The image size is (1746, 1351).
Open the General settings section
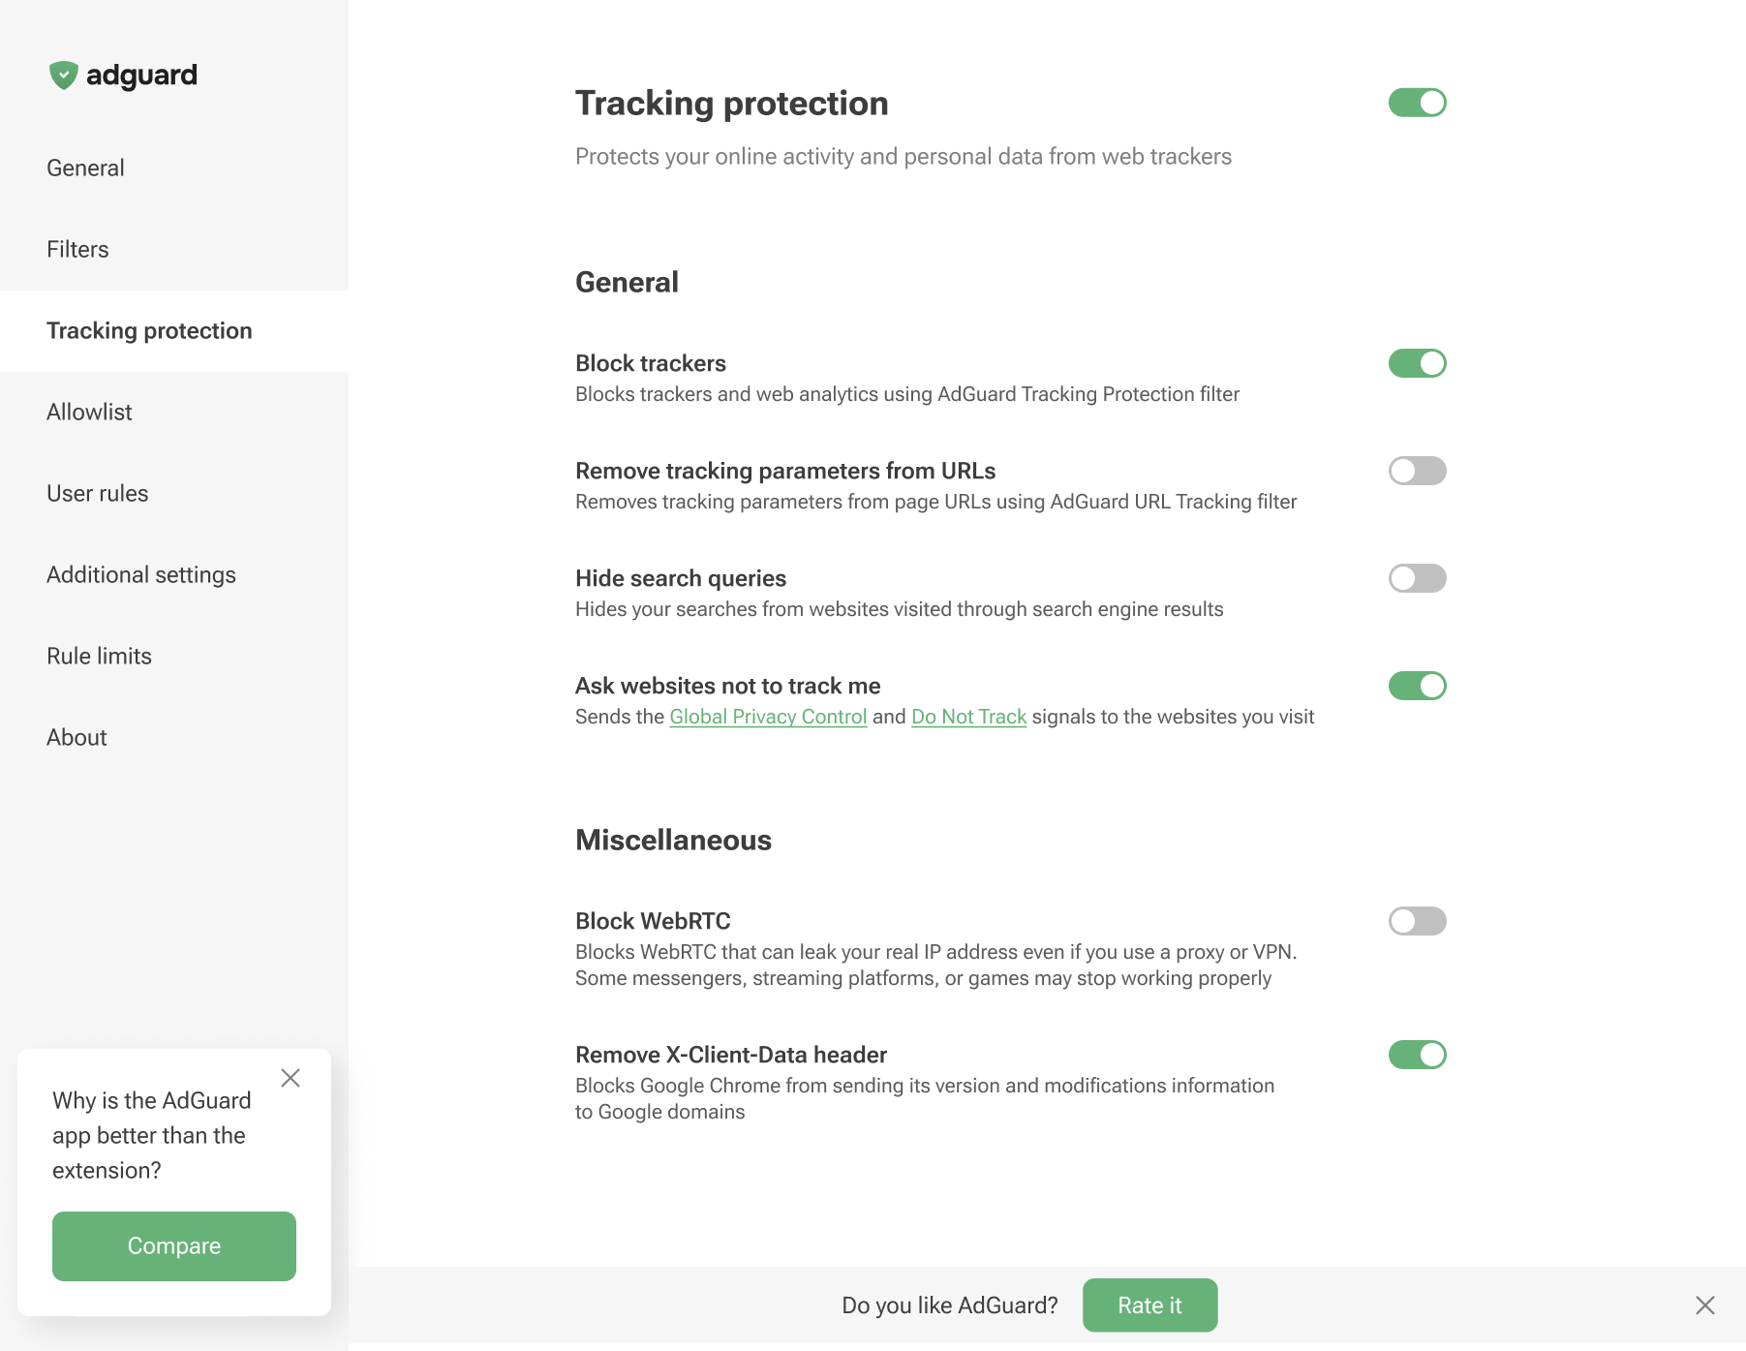click(x=85, y=168)
